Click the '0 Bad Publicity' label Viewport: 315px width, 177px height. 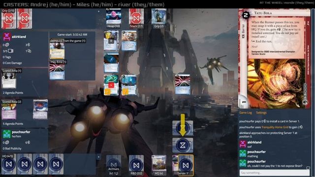pyautogui.click(x=12, y=148)
